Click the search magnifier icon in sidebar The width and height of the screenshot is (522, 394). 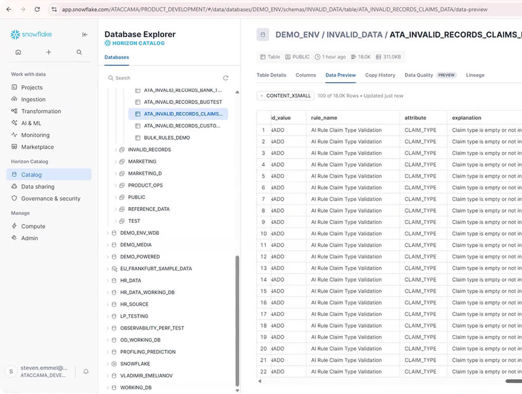pos(79,52)
